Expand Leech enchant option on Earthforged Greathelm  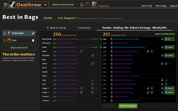169,47
